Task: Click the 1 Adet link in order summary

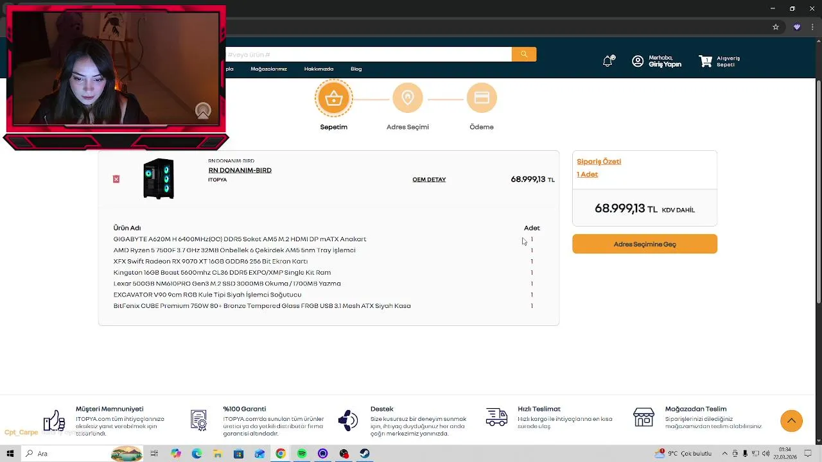Action: [x=587, y=175]
